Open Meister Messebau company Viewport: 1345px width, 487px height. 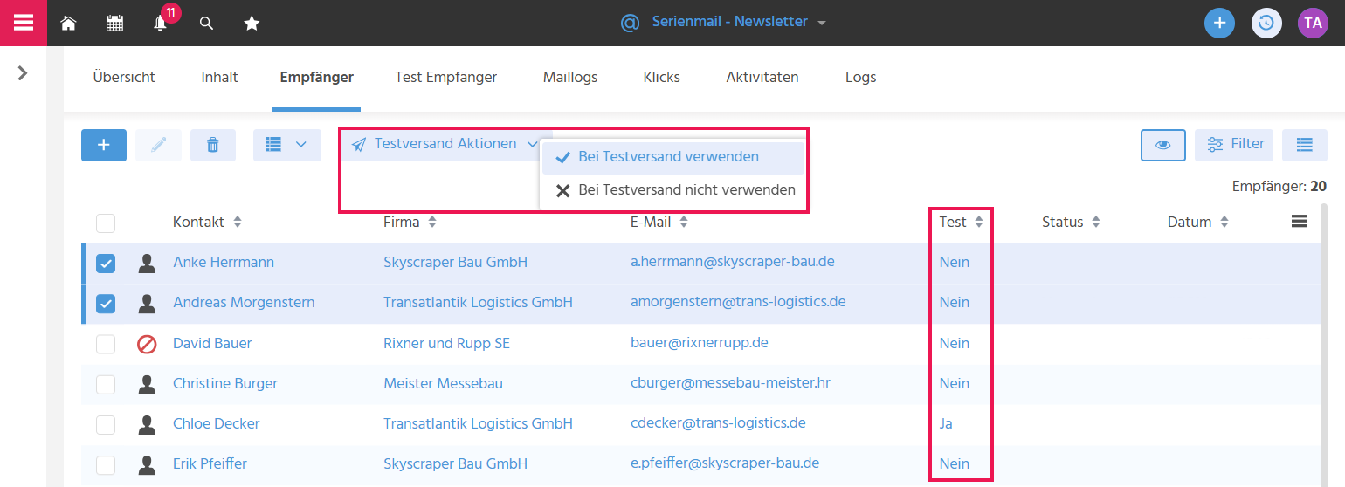coord(443,383)
